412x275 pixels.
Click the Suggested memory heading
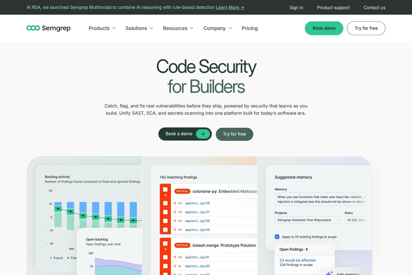(293, 177)
